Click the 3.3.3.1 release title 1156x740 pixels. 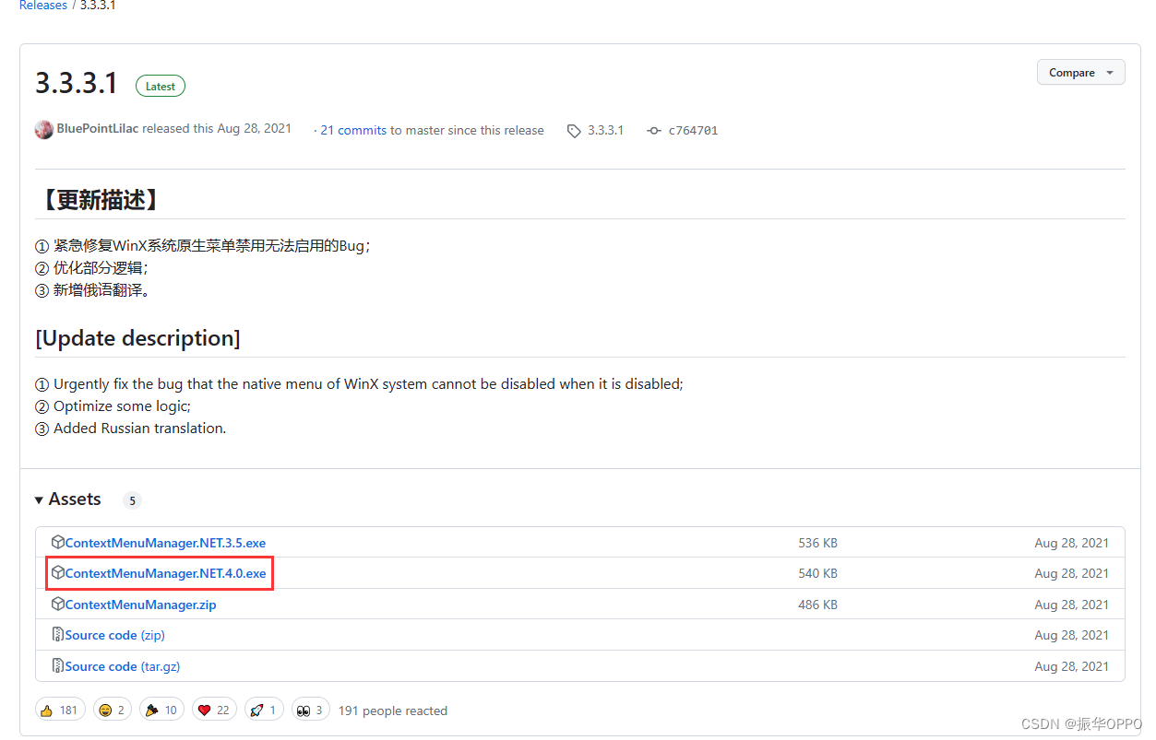(77, 83)
